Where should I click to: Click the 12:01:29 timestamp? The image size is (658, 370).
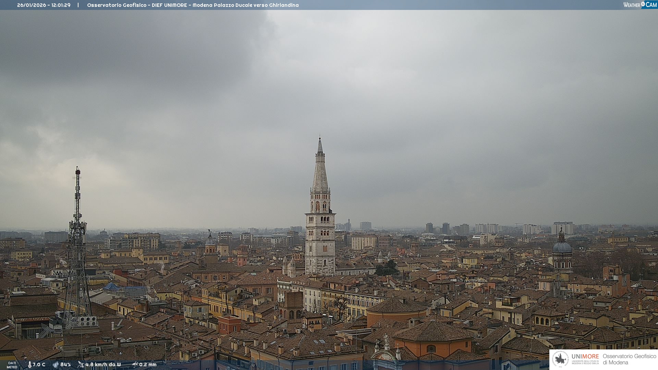61,5
